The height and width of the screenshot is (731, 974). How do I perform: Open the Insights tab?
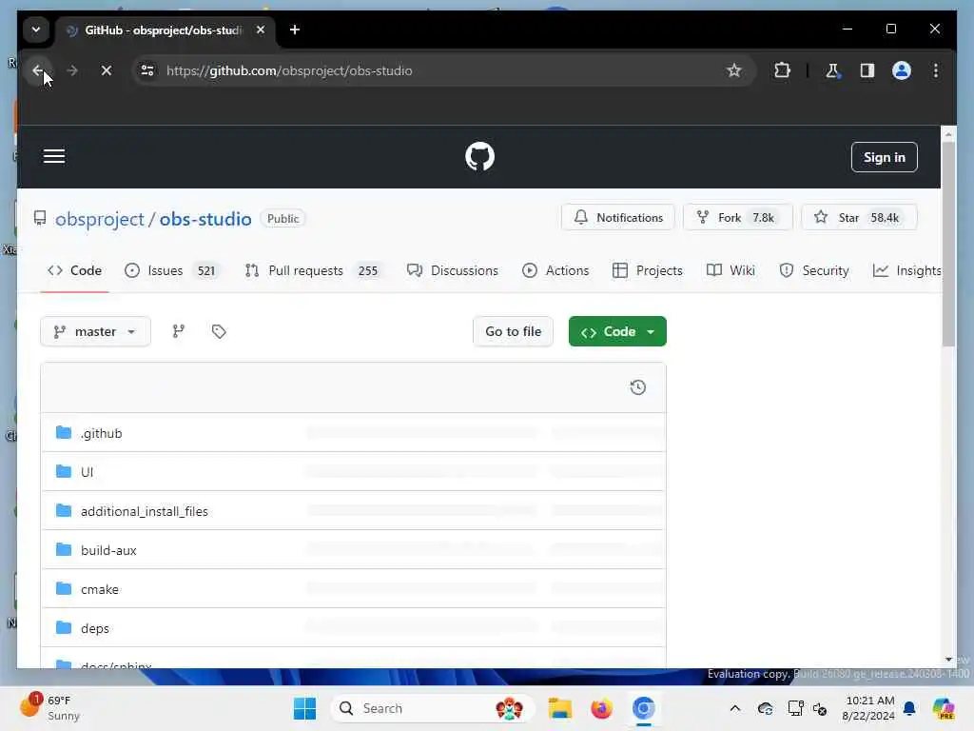pos(906,270)
